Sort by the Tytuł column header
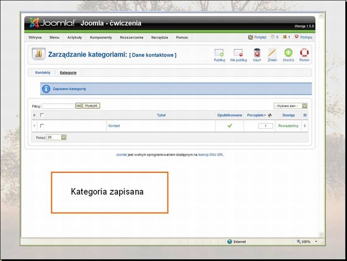 tap(161, 115)
